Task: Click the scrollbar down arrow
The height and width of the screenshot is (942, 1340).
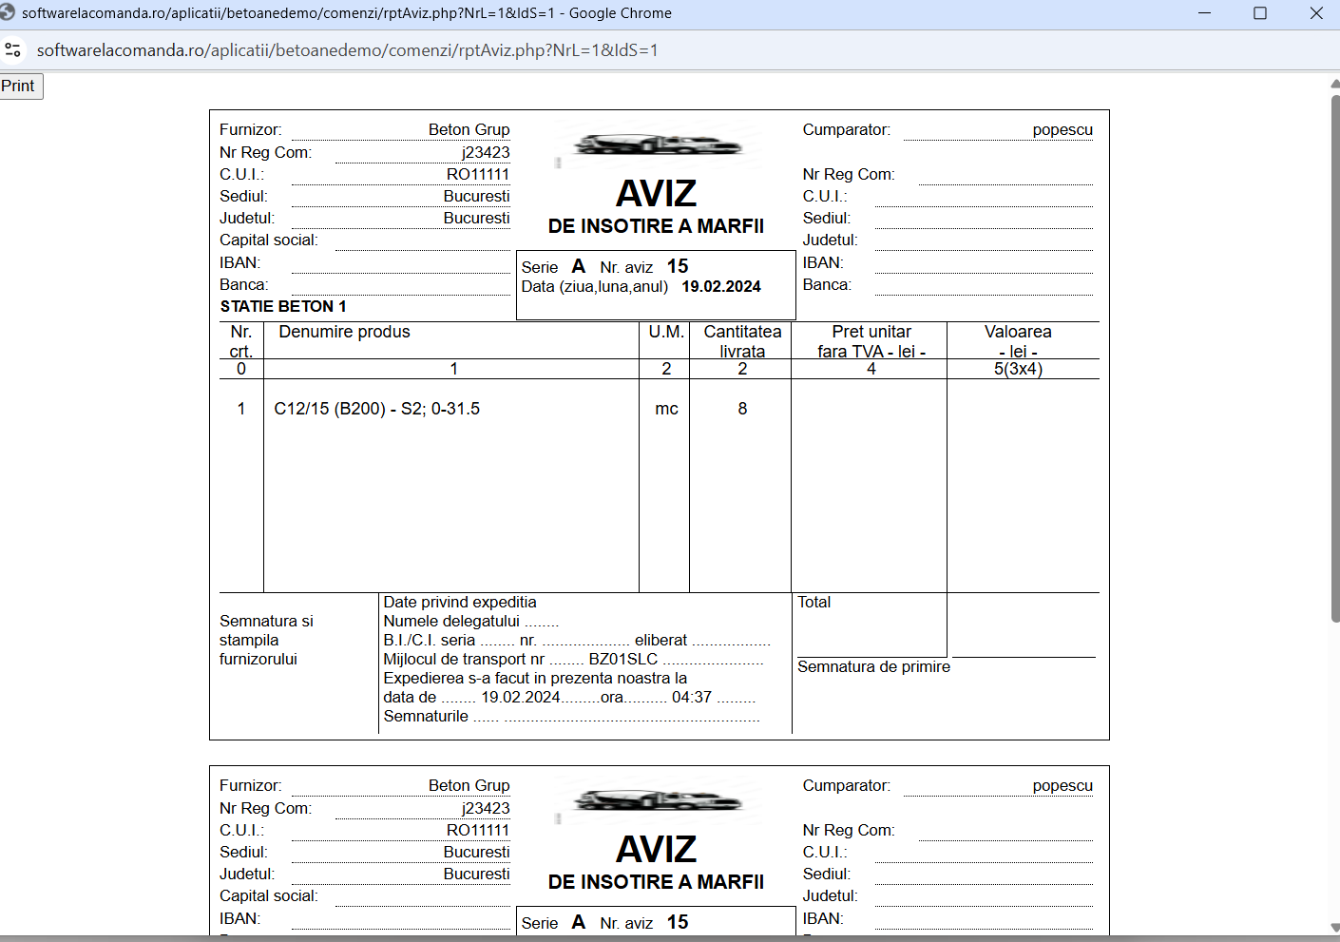Action: click(x=1334, y=928)
